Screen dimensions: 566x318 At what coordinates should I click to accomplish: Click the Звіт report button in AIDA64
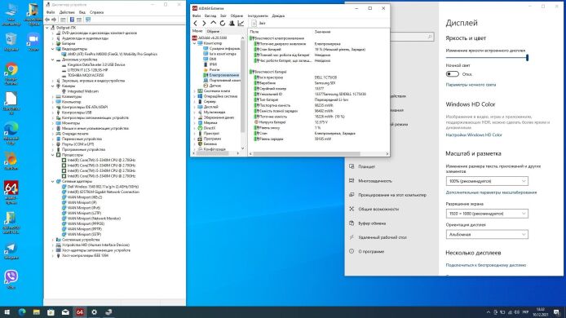point(259,23)
